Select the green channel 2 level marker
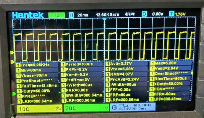 coord(14,94)
